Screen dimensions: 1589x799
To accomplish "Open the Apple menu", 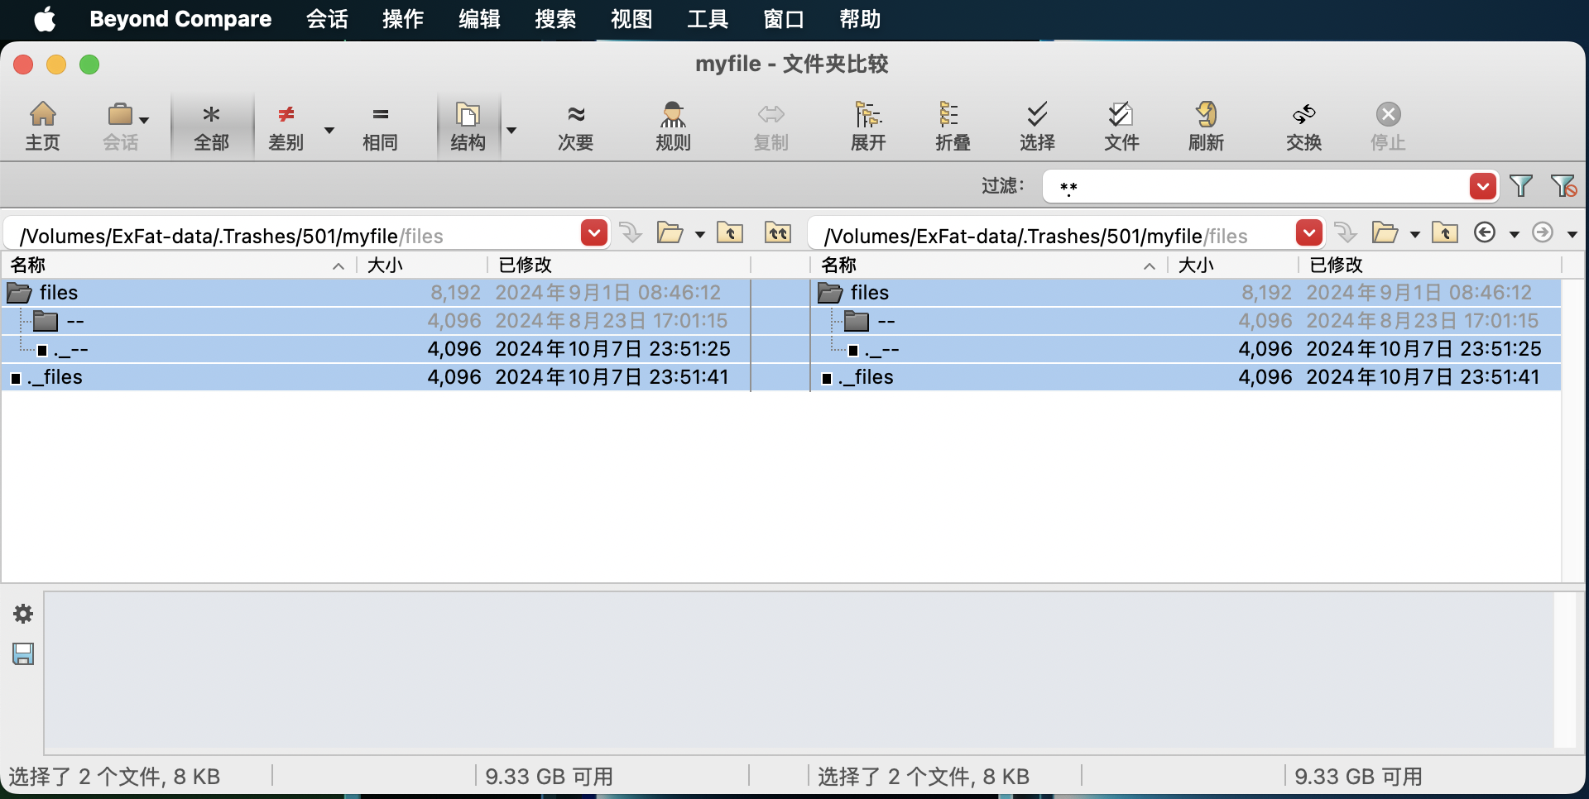I will [46, 19].
